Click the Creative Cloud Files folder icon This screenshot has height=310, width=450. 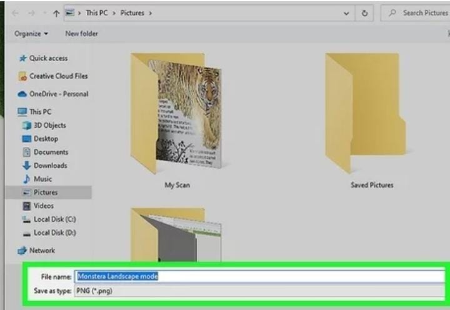(x=22, y=76)
